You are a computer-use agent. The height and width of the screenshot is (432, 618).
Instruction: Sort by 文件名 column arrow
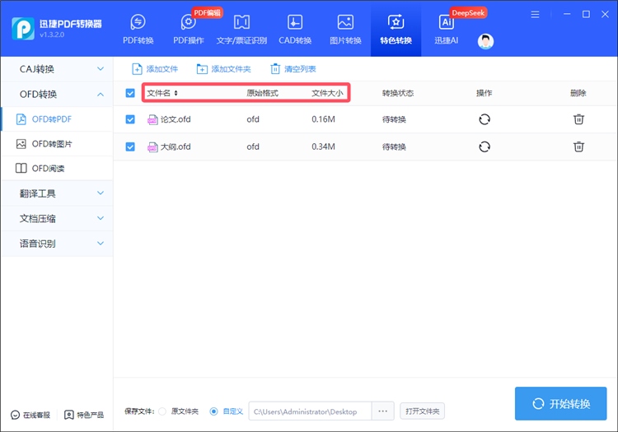(x=176, y=93)
